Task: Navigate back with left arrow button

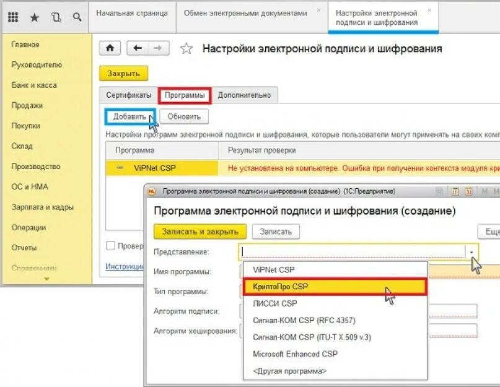Action: 138,48
